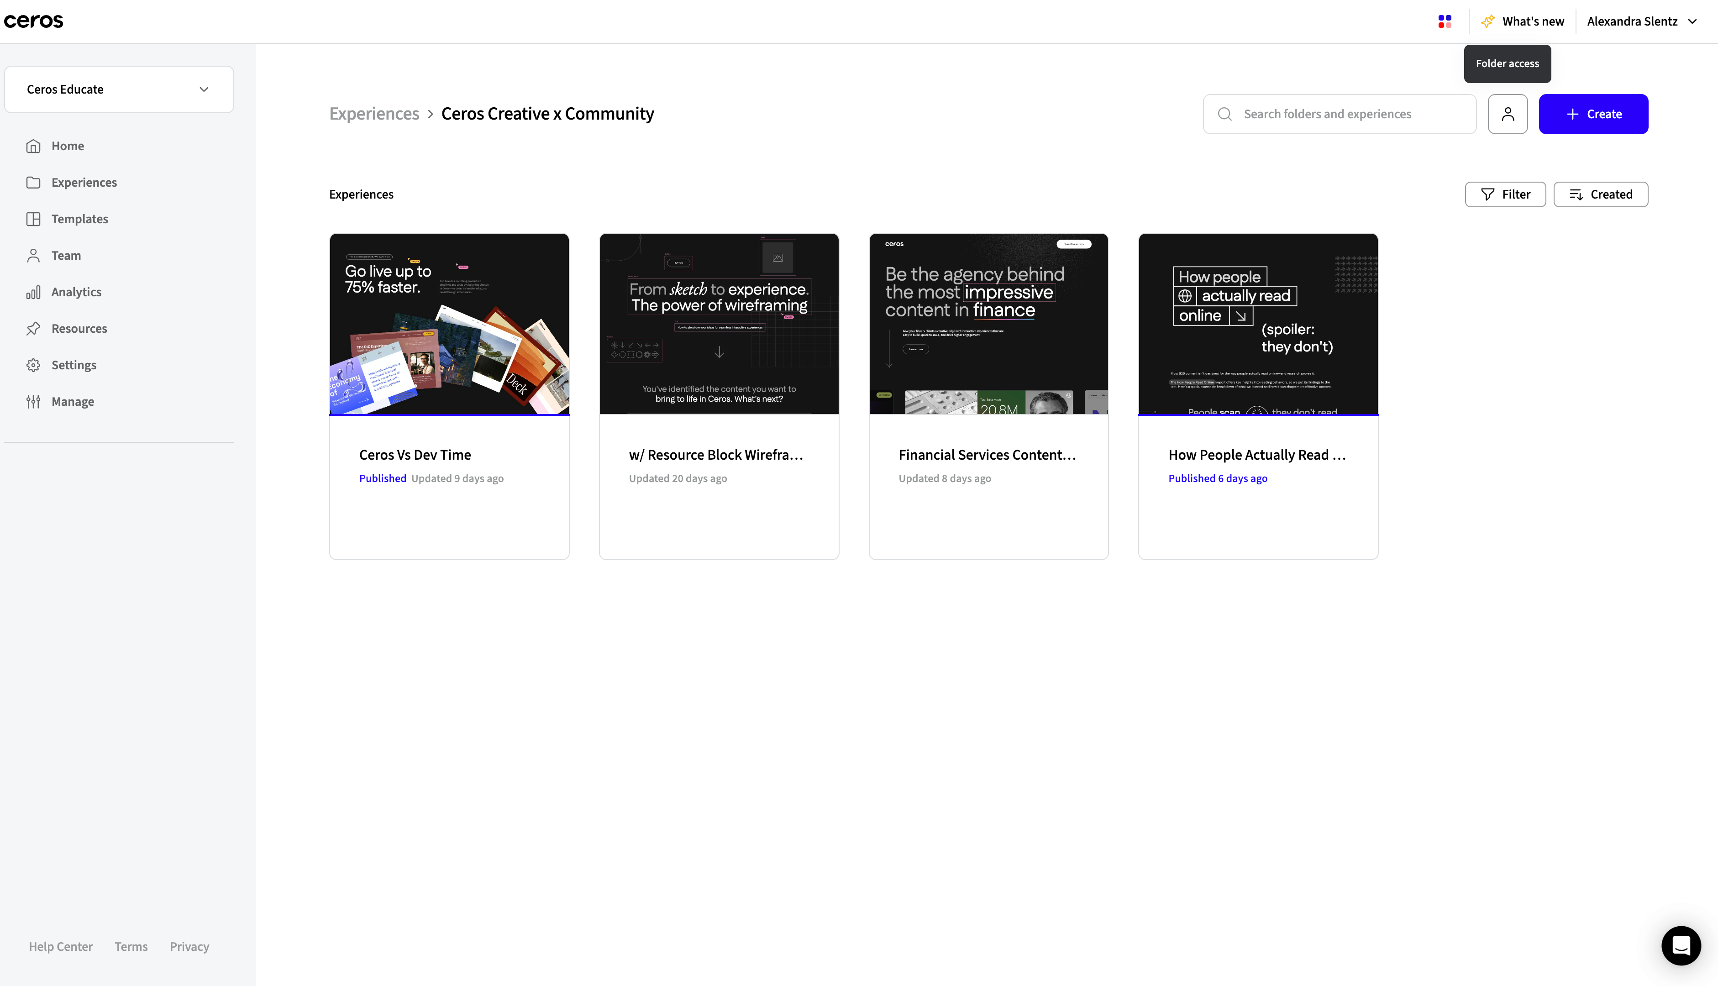Click the plus icon in Create

[x=1572, y=114]
